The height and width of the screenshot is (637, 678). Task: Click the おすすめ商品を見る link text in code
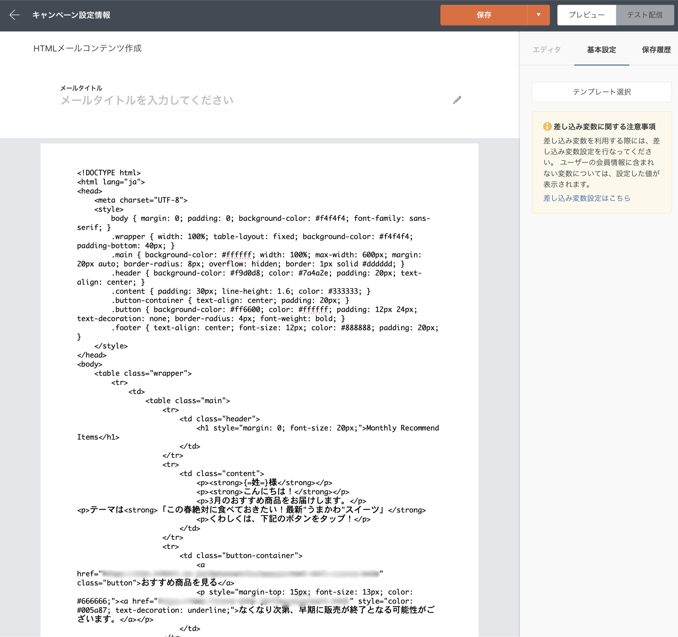click(x=179, y=583)
